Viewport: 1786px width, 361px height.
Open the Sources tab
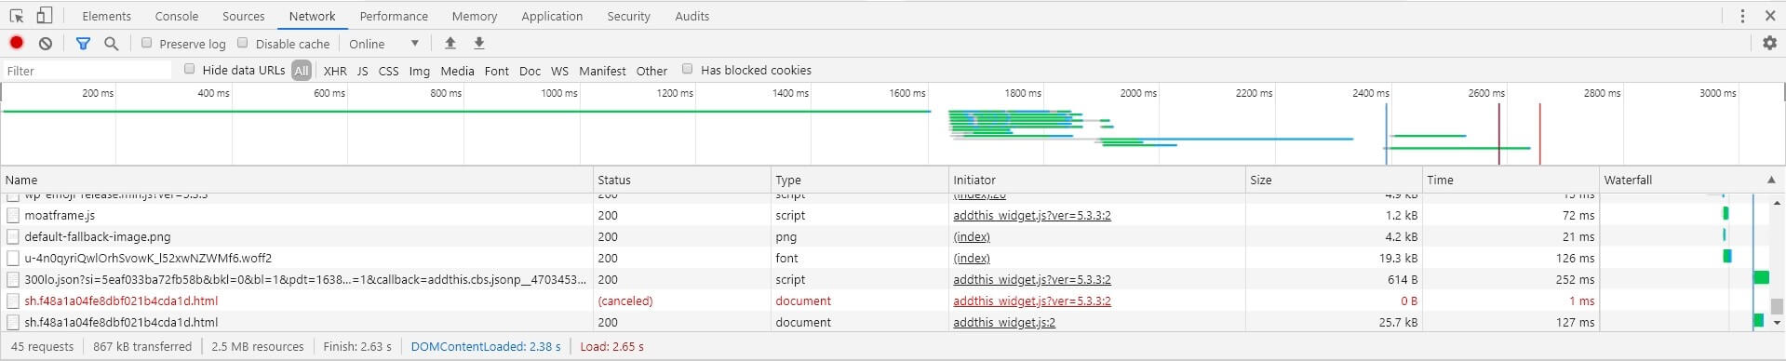point(243,16)
